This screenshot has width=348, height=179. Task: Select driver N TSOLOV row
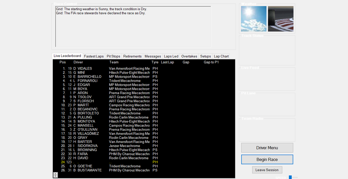tap(144, 97)
